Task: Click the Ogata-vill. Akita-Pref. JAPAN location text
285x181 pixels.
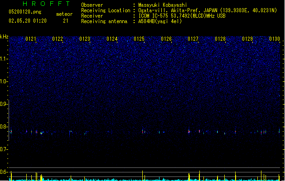Action: [208, 10]
